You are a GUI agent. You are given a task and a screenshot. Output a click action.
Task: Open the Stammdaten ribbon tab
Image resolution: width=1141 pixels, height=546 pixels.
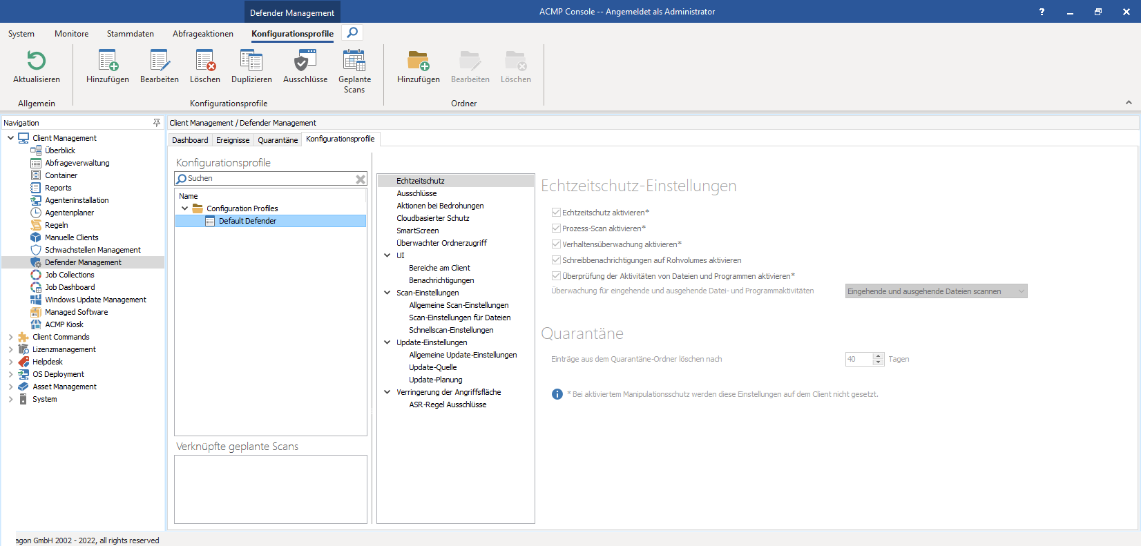click(131, 34)
